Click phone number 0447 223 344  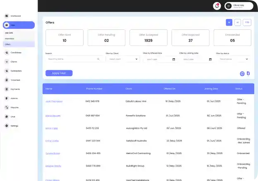(93, 141)
